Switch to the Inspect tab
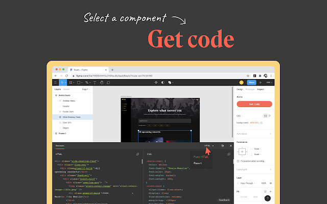The image size is (327, 204). (261, 89)
